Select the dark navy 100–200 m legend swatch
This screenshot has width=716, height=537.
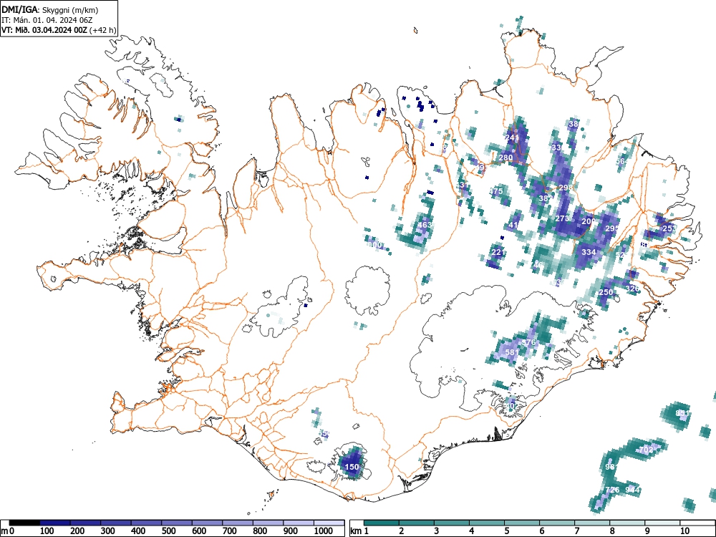(55, 523)
